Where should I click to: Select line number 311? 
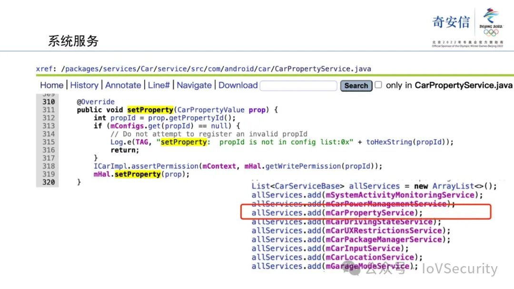[x=49, y=110]
